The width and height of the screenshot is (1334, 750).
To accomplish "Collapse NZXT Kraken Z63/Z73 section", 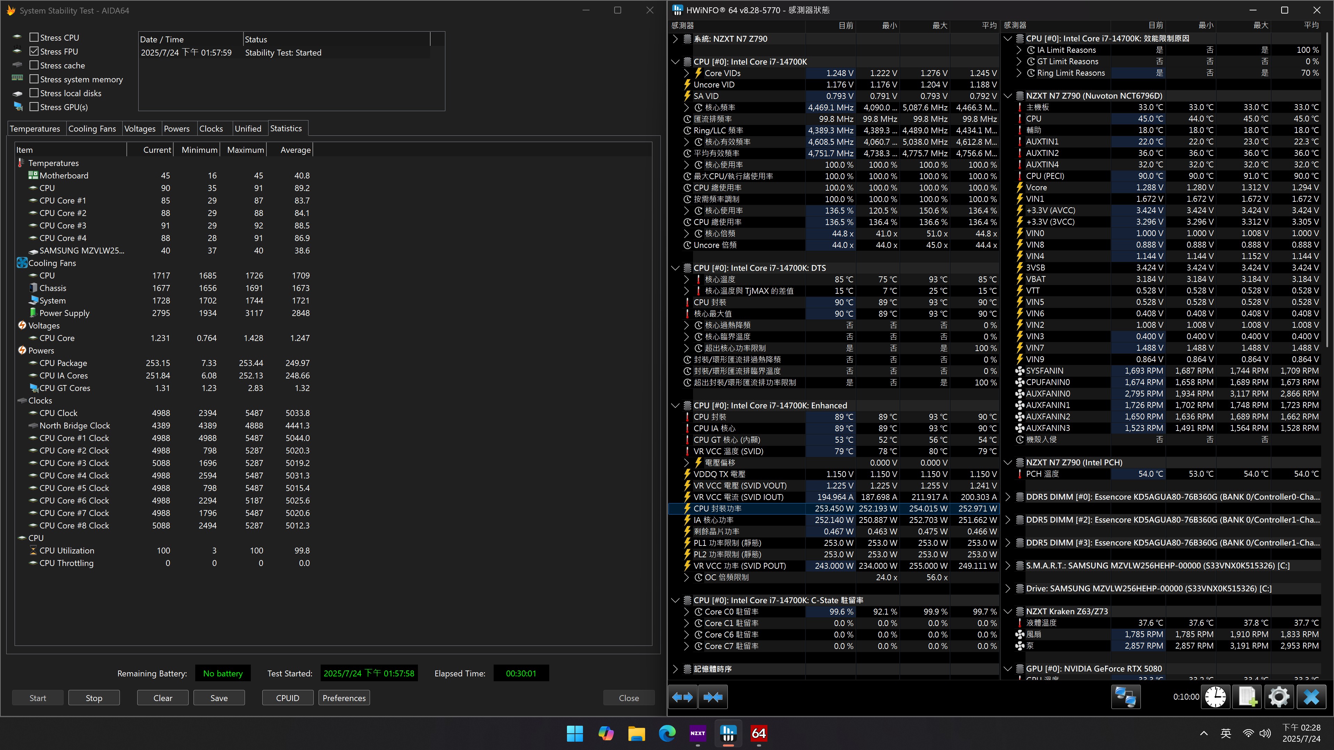I will pyautogui.click(x=1008, y=611).
